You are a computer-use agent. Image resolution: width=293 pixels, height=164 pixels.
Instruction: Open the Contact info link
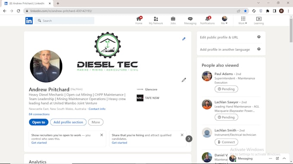(x=97, y=109)
